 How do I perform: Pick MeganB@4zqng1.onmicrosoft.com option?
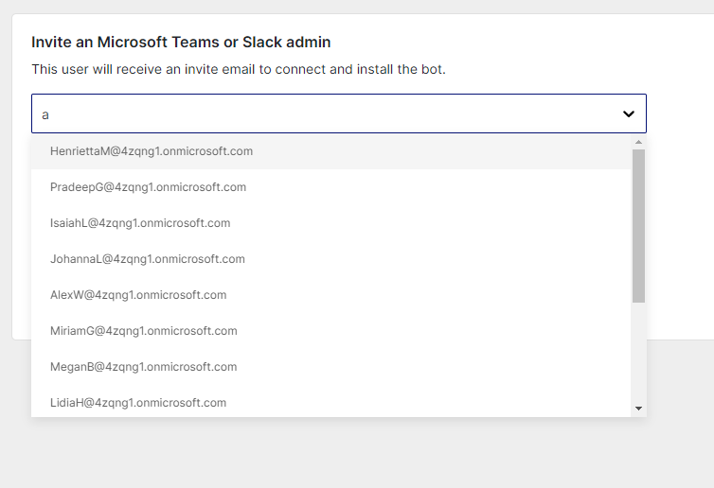click(331, 367)
